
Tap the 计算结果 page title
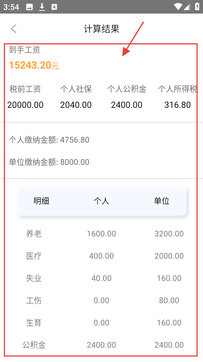[101, 29]
